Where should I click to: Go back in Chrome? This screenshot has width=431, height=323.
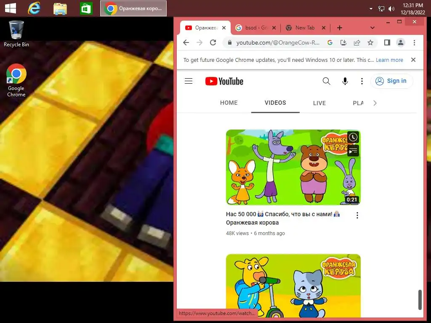pyautogui.click(x=186, y=42)
